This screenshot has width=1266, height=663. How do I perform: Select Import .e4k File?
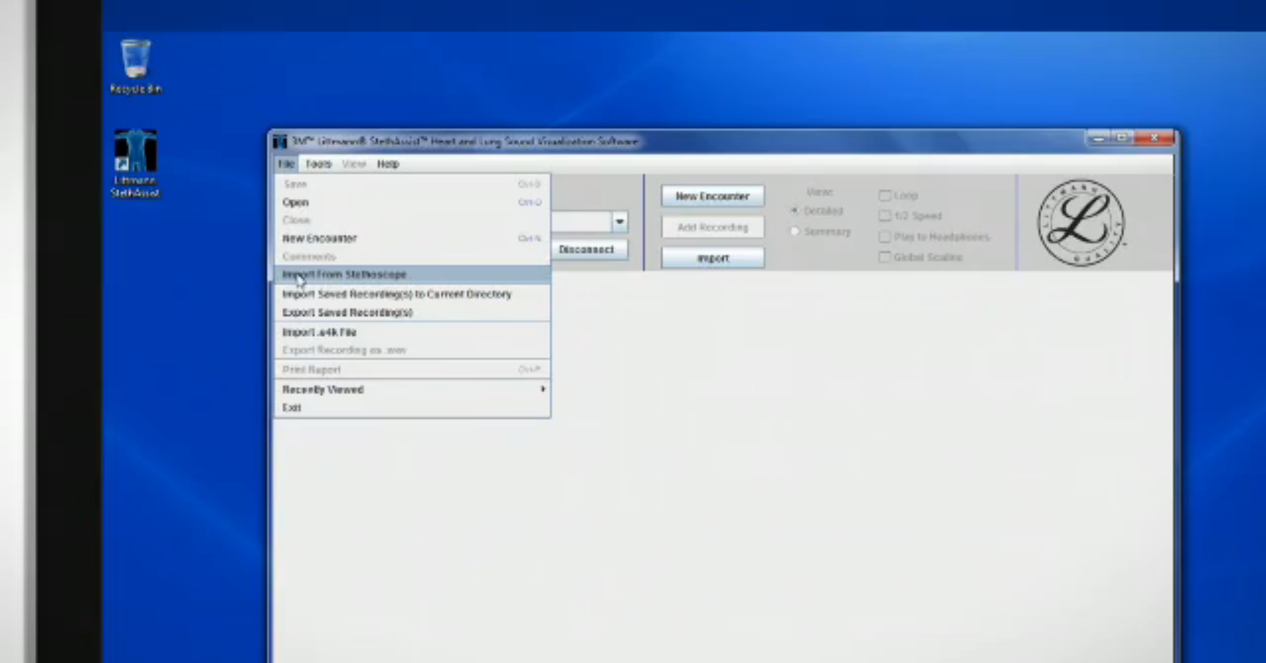point(413,332)
